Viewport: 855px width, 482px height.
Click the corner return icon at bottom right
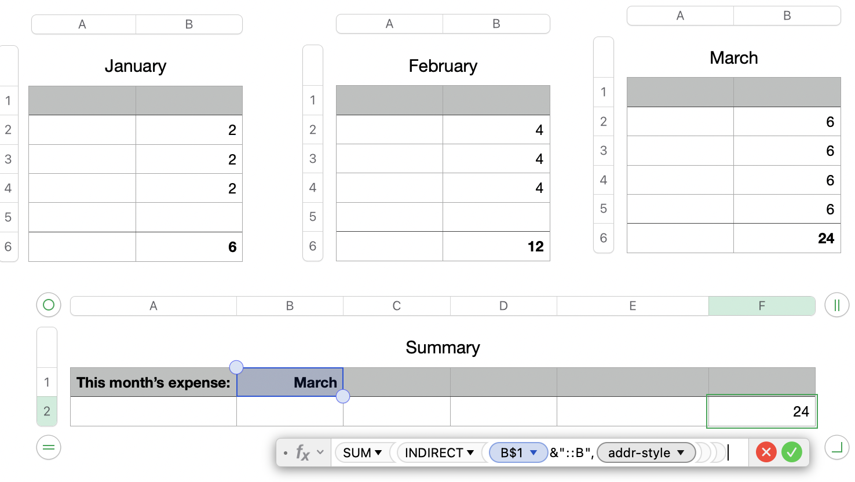[x=836, y=447]
